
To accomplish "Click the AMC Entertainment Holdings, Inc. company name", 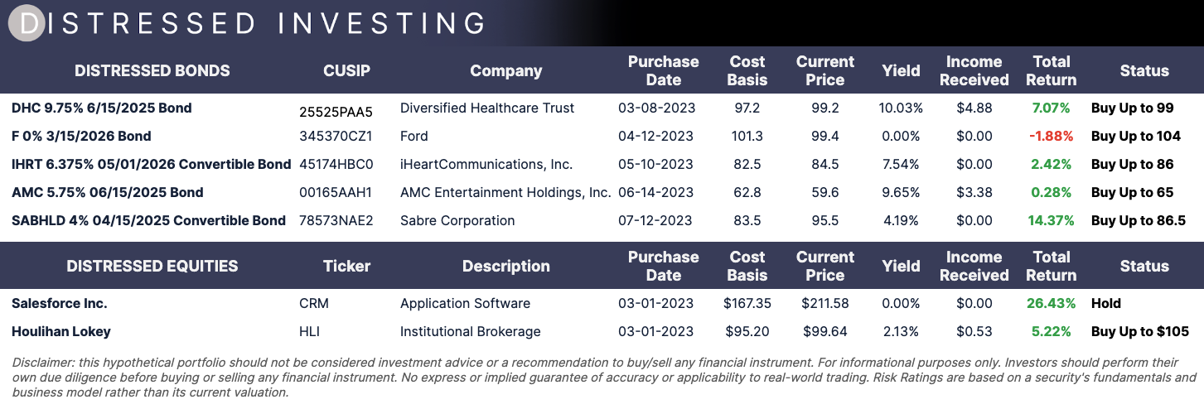I will point(505,192).
